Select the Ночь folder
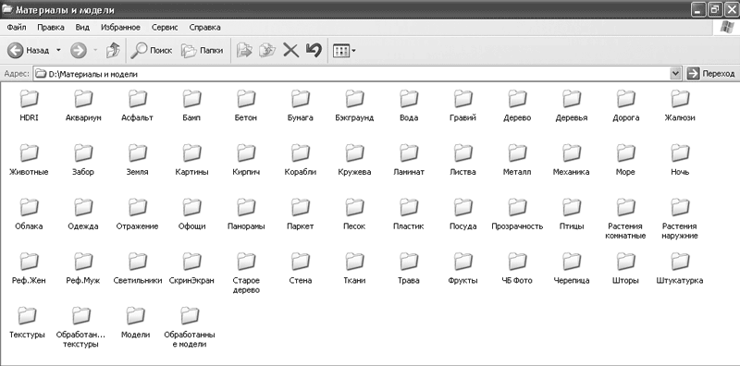The image size is (740, 366). coord(680,161)
